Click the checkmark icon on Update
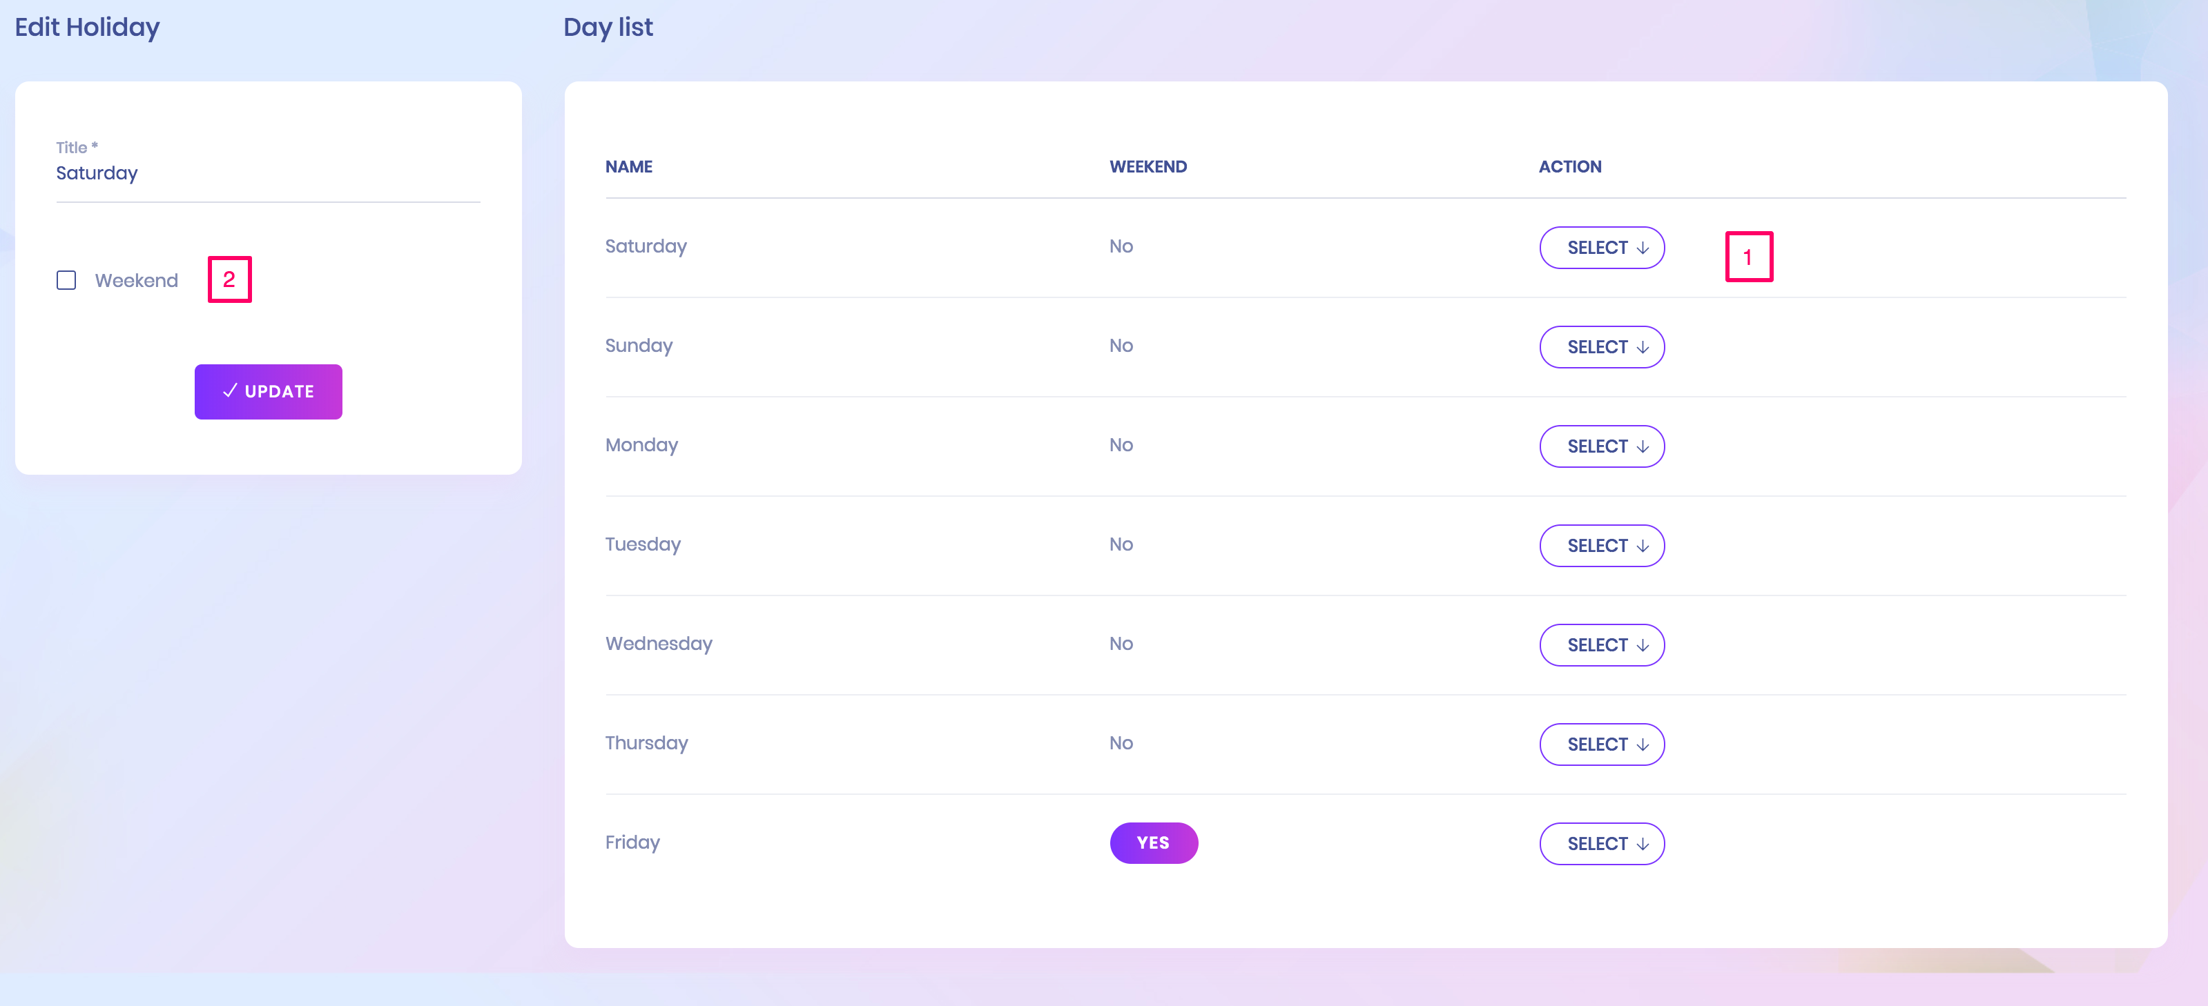The image size is (2208, 1006). [230, 391]
